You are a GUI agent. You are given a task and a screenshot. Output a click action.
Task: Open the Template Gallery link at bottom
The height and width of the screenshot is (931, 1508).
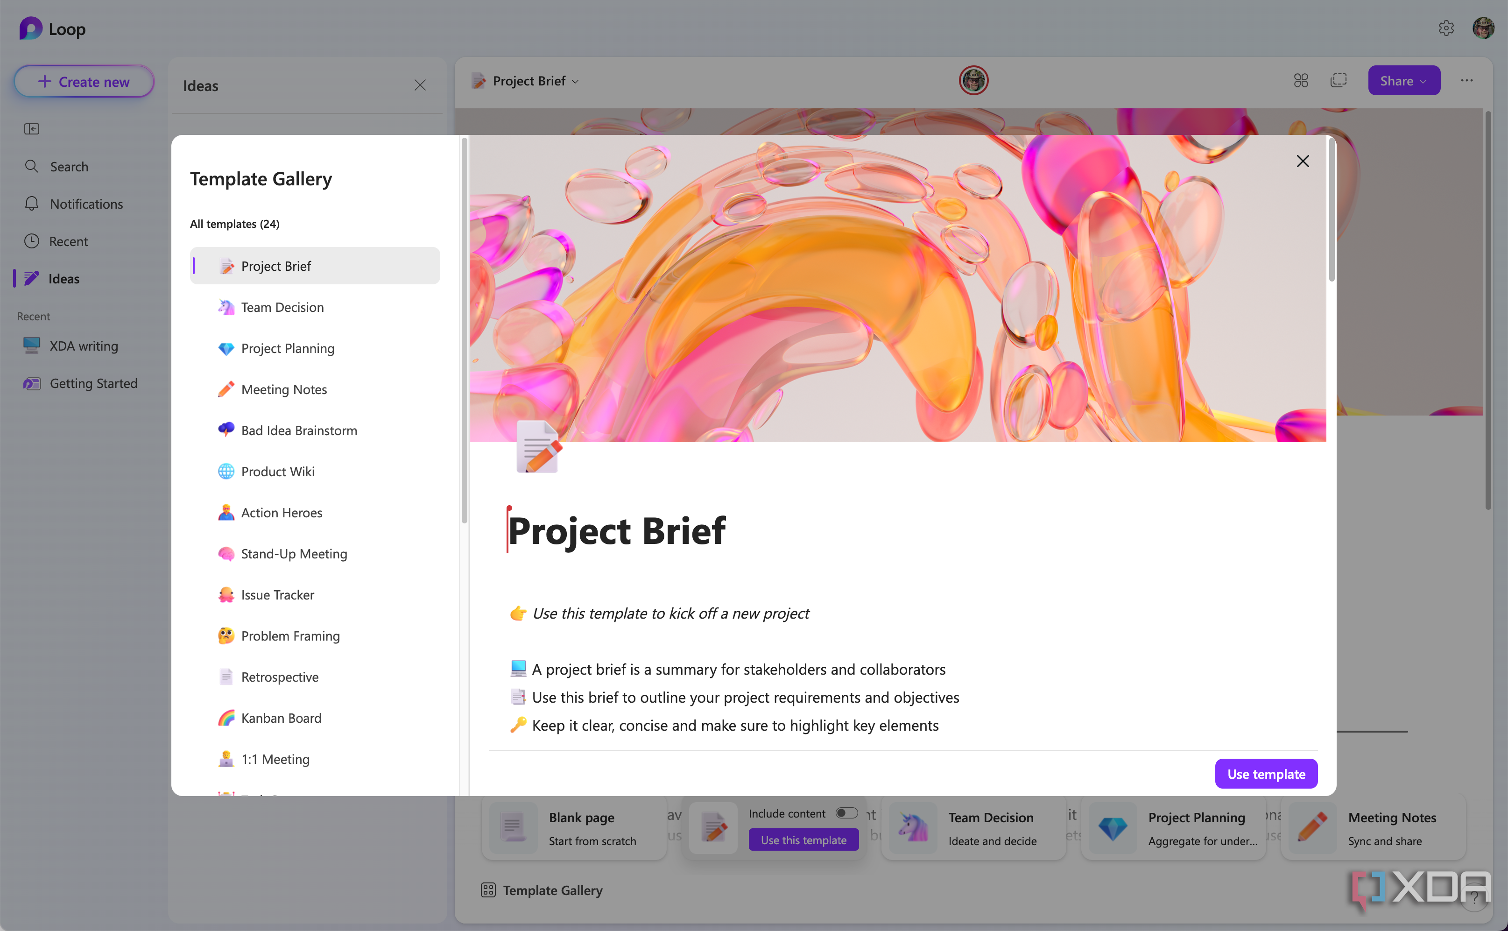[541, 890]
